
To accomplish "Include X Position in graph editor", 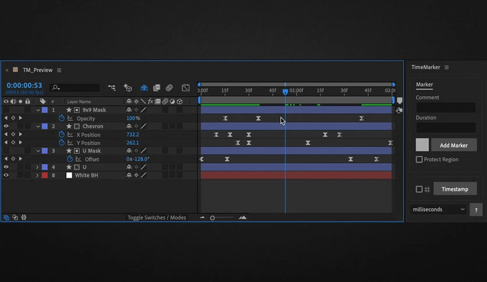I will pos(70,135).
